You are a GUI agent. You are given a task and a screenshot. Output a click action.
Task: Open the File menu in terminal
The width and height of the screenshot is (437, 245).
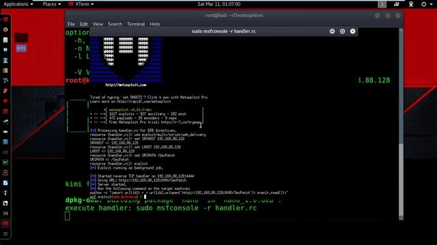tap(71, 24)
